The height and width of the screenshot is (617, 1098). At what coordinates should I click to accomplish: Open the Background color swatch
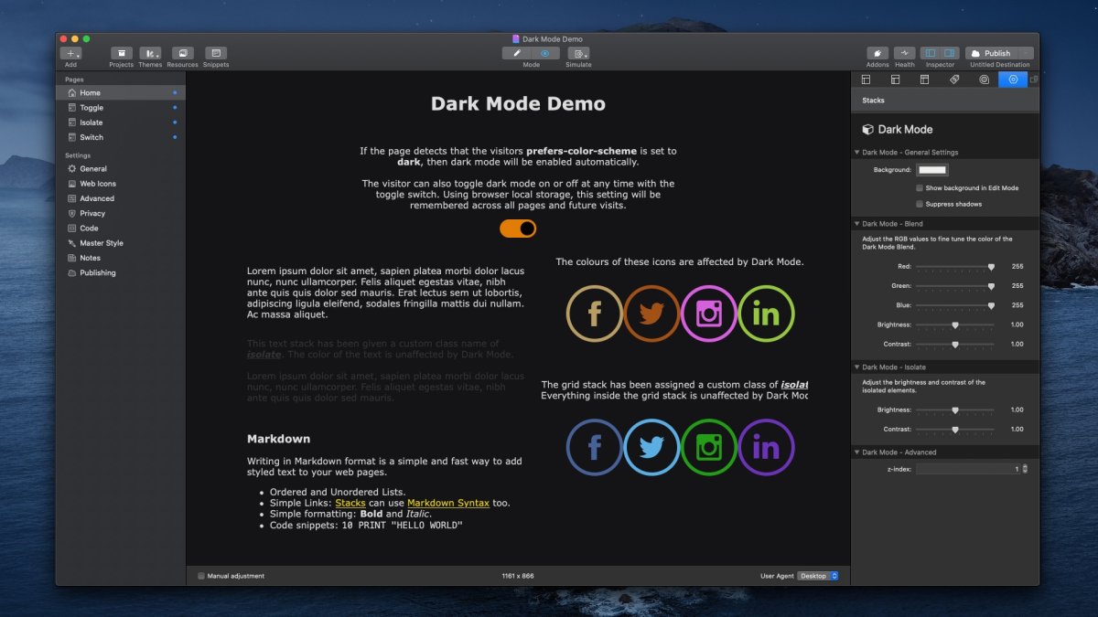pyautogui.click(x=932, y=170)
